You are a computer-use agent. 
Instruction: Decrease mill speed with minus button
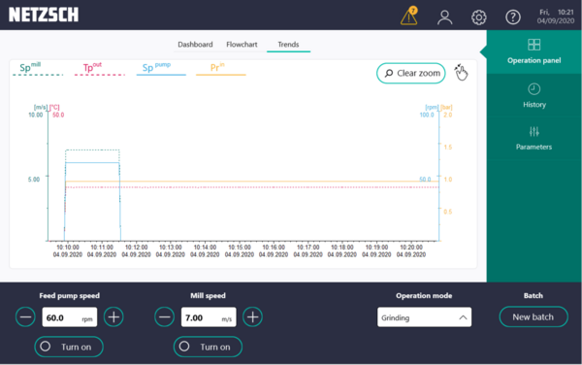click(x=164, y=317)
